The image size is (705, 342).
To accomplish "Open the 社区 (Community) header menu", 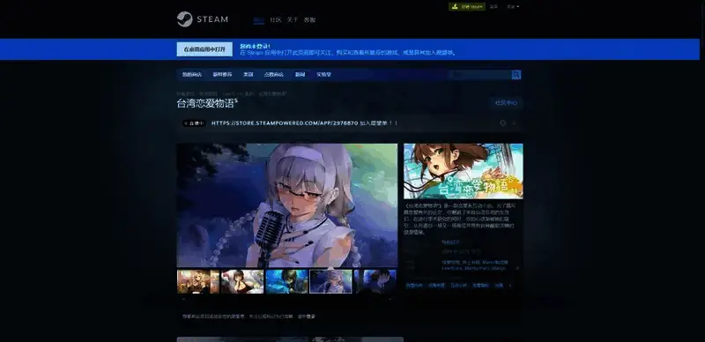I will (x=275, y=19).
